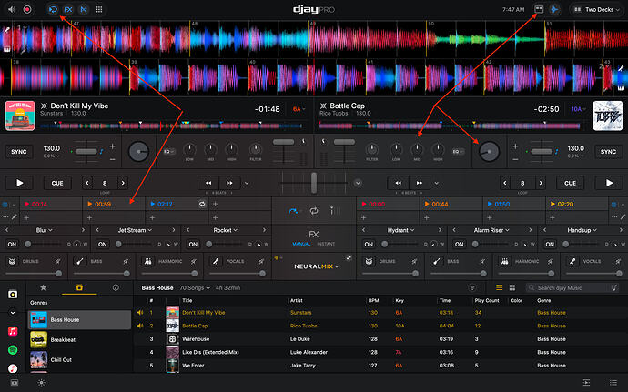
Task: Open the Rocket effect dropdown
Action: click(225, 230)
